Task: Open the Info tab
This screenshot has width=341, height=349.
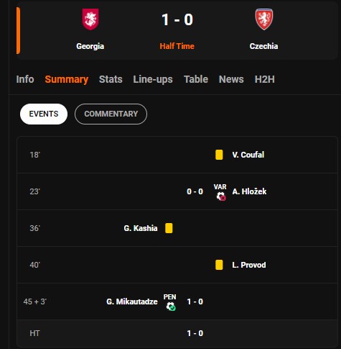Action: click(x=25, y=79)
